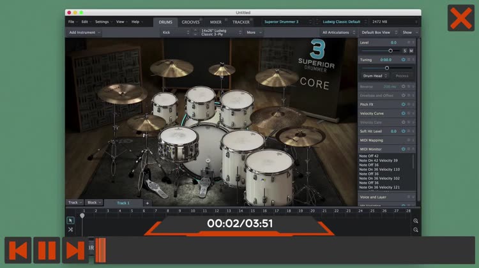Click the china cymbal on the far left
Viewport: 479px width, 268px height.
tap(122, 93)
